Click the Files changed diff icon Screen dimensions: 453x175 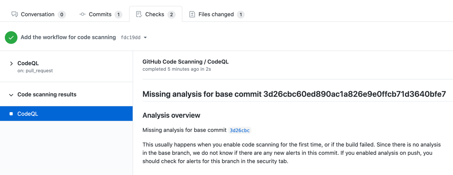pos(192,14)
